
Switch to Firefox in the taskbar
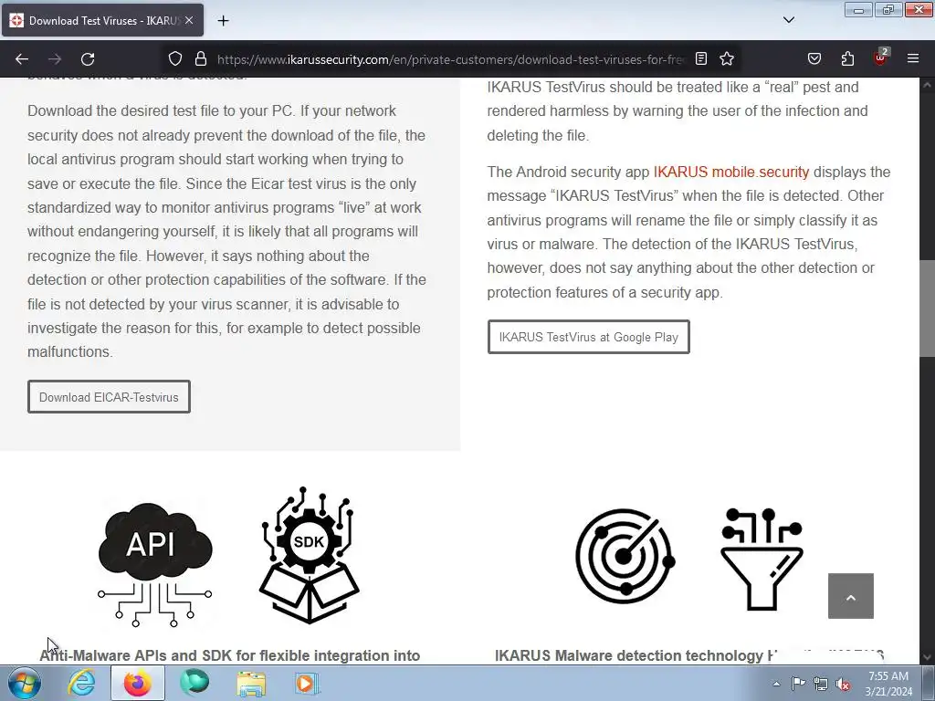click(138, 683)
